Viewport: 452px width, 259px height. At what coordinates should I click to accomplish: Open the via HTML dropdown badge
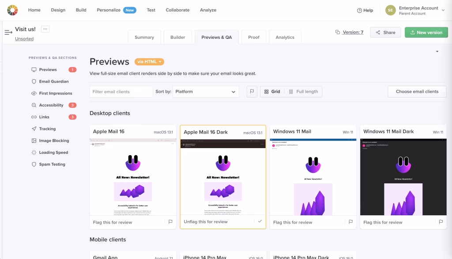[x=149, y=61]
